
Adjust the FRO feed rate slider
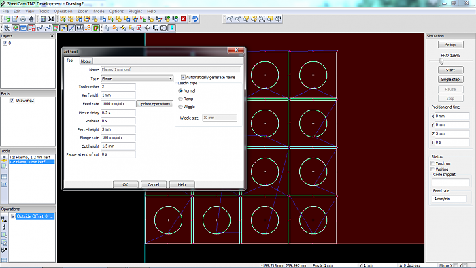(x=442, y=61)
